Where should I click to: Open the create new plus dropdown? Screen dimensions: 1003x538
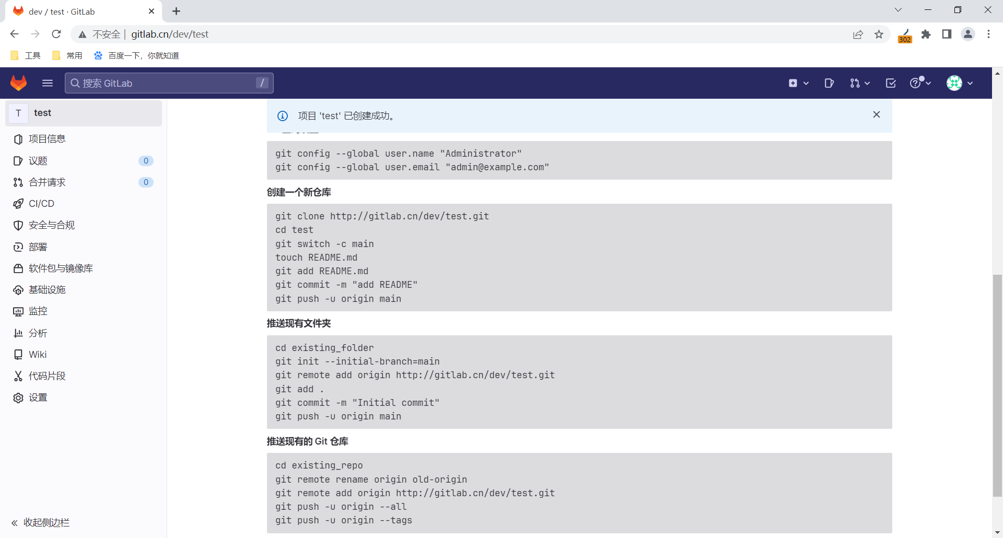(x=799, y=83)
